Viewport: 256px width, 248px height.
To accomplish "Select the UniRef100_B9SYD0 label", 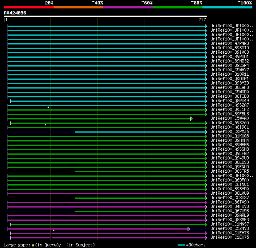I will point(230,189).
